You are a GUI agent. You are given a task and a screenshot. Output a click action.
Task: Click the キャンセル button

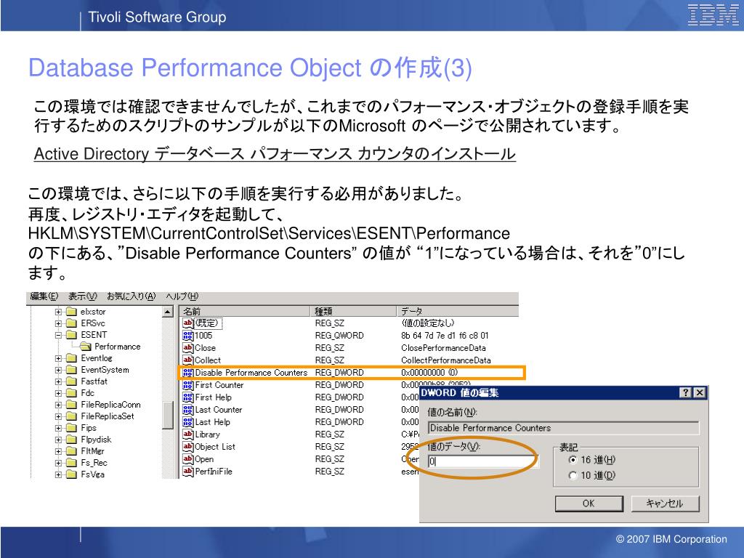(665, 504)
